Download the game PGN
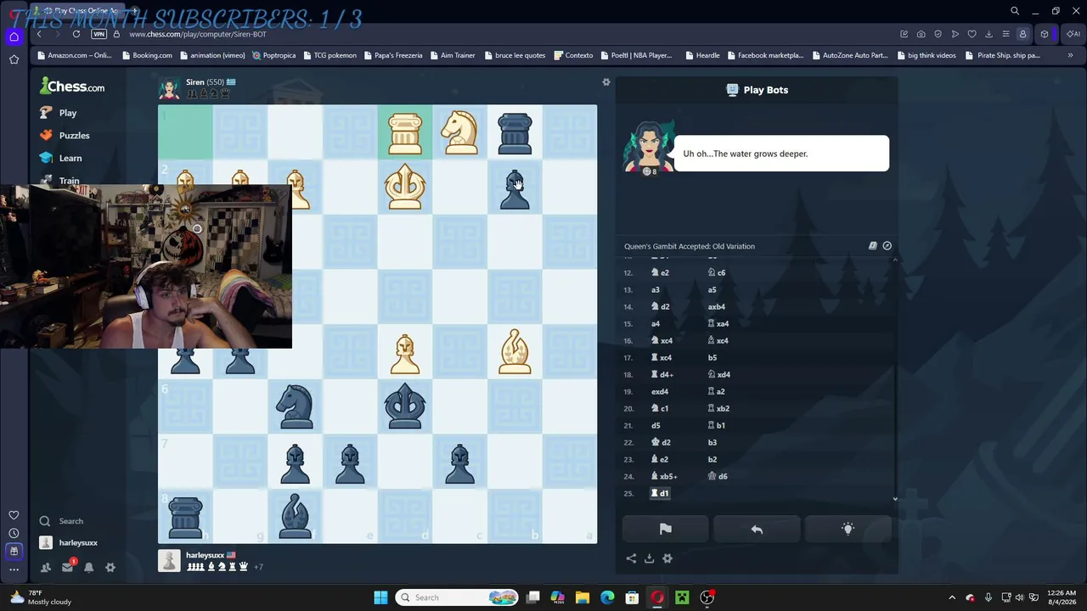The width and height of the screenshot is (1087, 611). 649,558
